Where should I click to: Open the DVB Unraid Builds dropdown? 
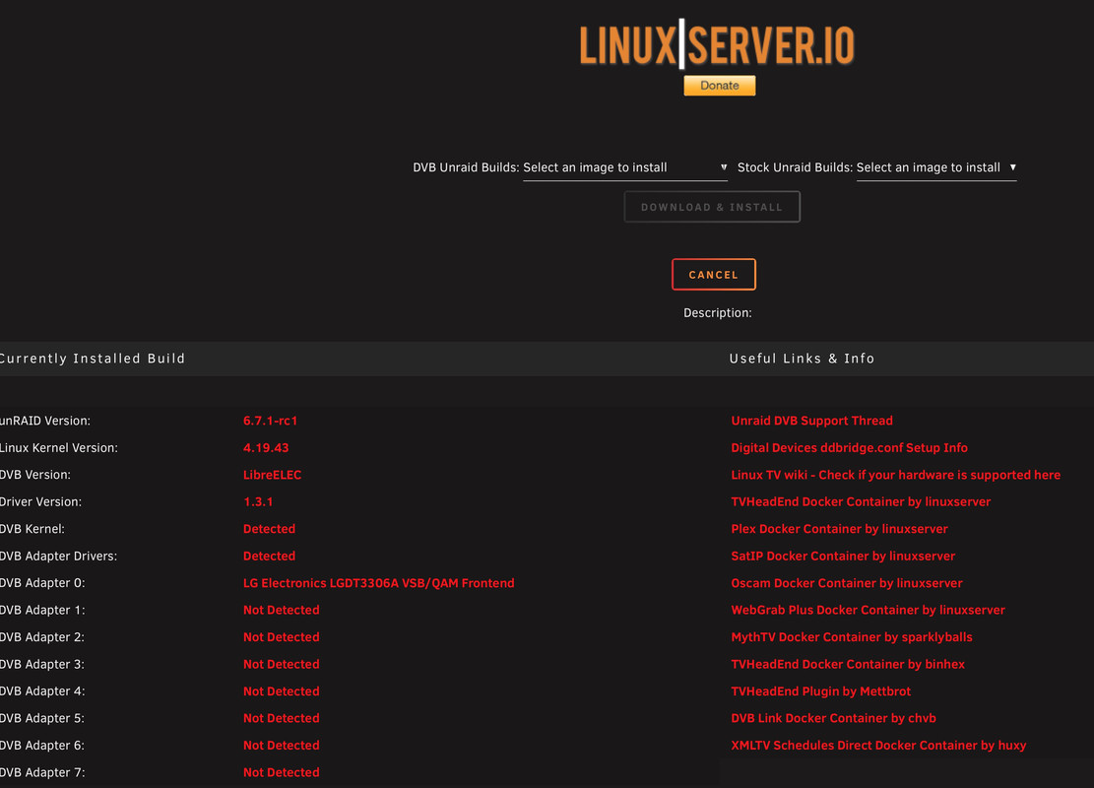[625, 167]
